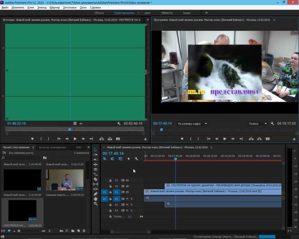Open Program monitor settings wrench
The width and height of the screenshot is (299, 239).
pyautogui.click(x=272, y=124)
